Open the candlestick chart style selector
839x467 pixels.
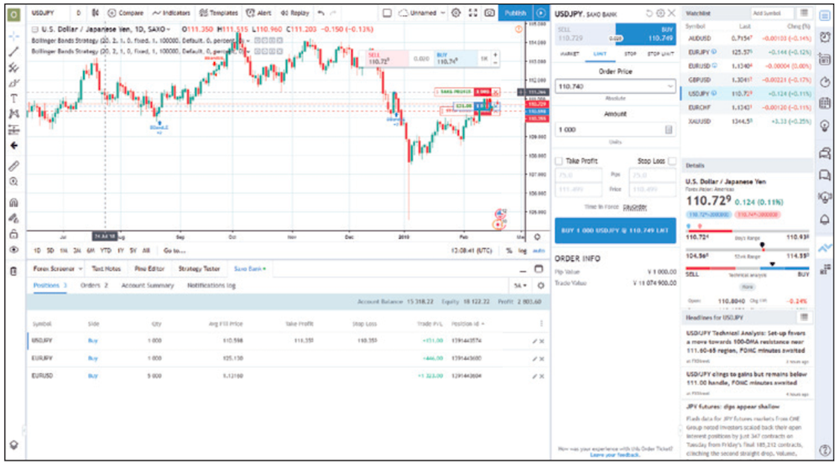95,13
